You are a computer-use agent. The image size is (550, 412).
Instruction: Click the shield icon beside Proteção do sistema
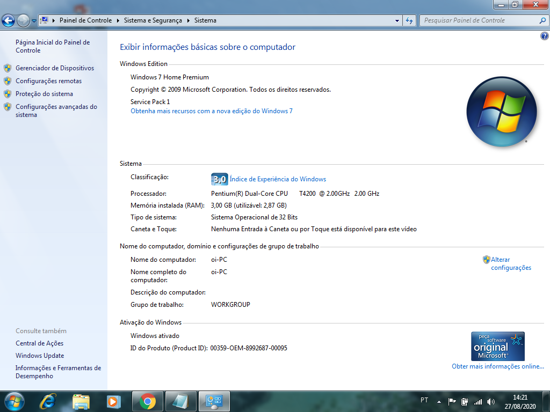[8, 94]
